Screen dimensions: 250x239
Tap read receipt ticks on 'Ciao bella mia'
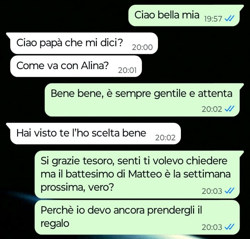click(229, 19)
